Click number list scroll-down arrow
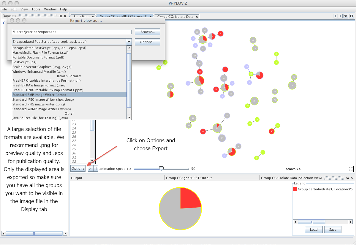The image size is (356, 245). coord(92,161)
